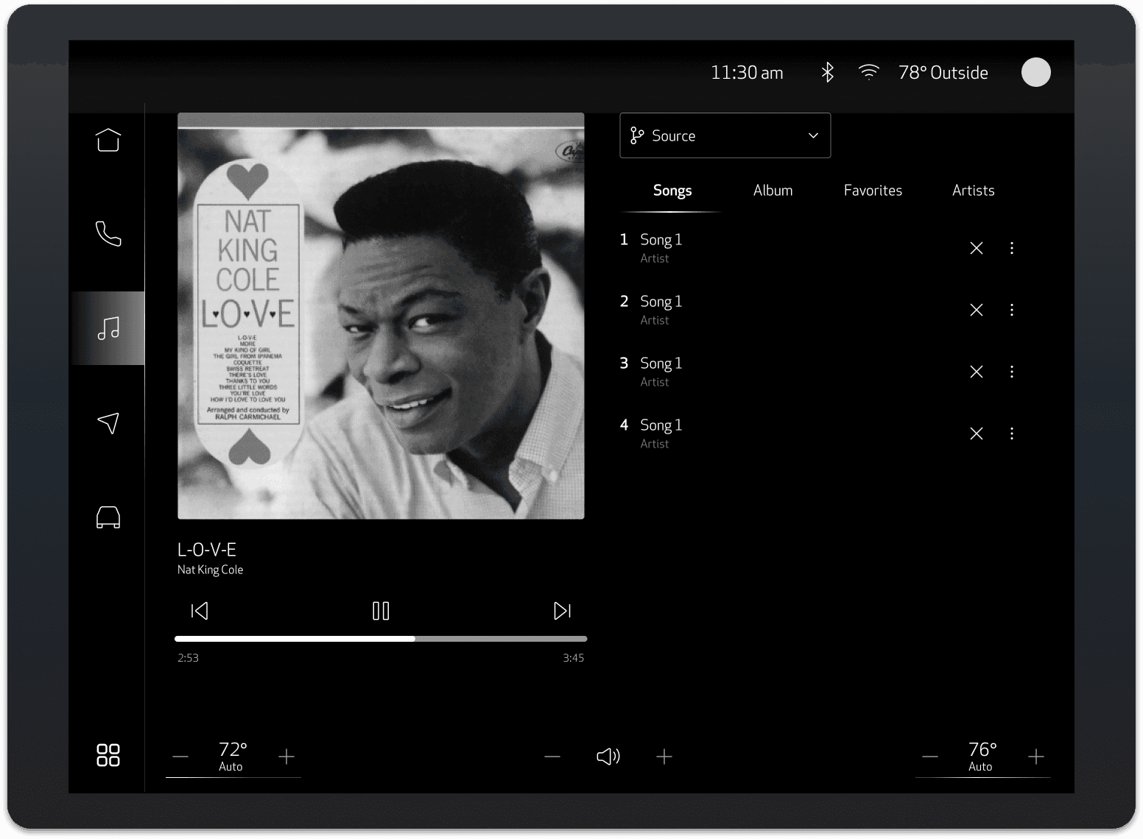Click the Nat King Cole album art
1143x839 pixels.
(381, 316)
